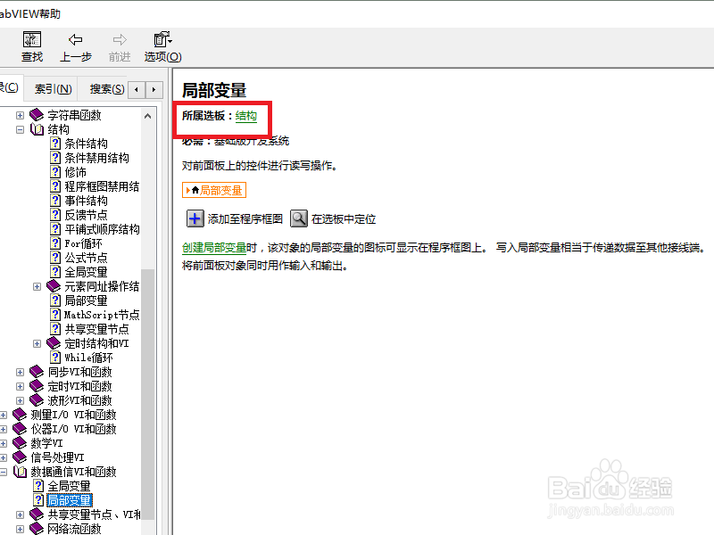Expand the 定时结构和VI node
Viewport: 714px width, 535px height.
pos(37,343)
